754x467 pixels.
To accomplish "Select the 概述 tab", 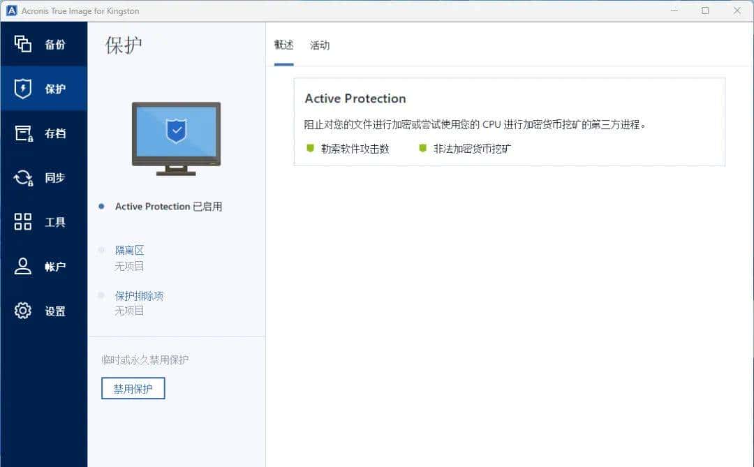I will [x=283, y=45].
